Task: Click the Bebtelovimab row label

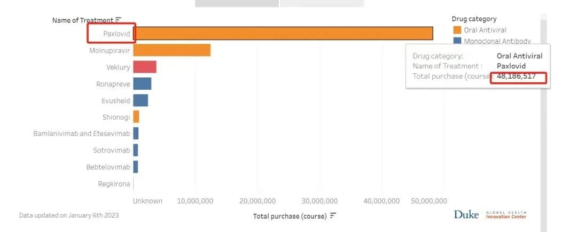Action: (x=108, y=167)
